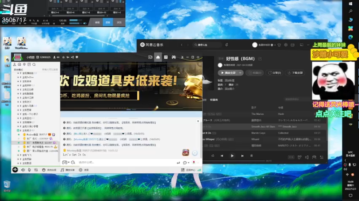Viewport: 359px width, 201px height.
Task: Click Monkey鱼蛋 3505717 link in chat notice
Action: coord(86,139)
